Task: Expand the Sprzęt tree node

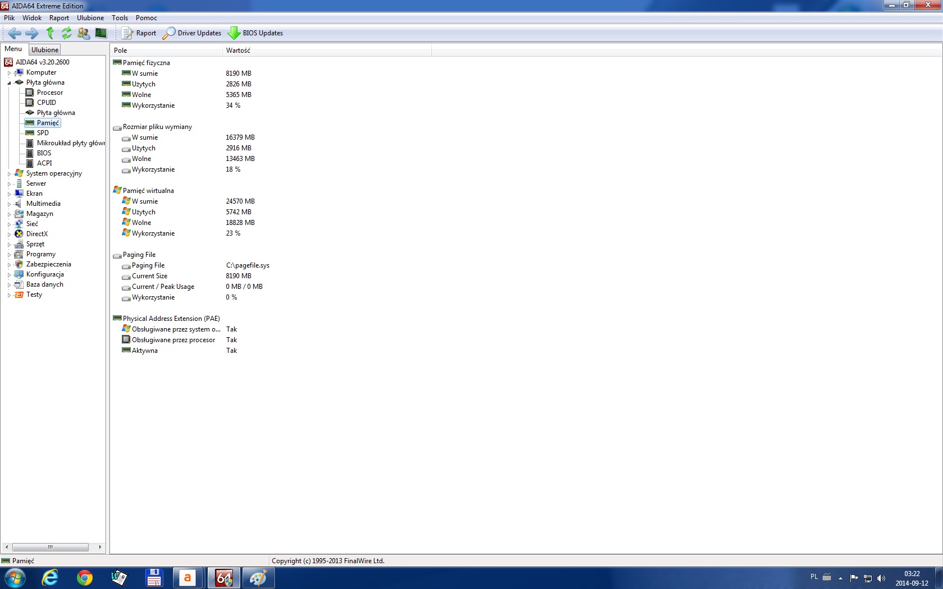Action: (x=9, y=245)
